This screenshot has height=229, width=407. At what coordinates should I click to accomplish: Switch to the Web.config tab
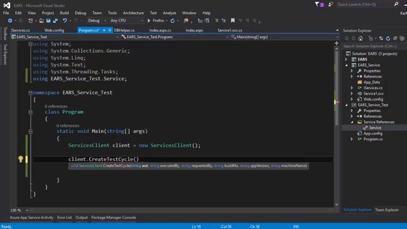pyautogui.click(x=54, y=31)
